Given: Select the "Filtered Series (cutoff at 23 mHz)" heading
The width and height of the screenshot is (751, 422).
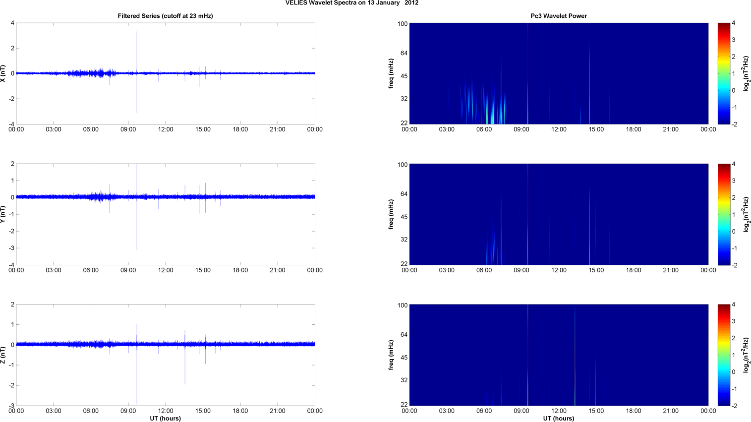Looking at the screenshot, I should (165, 16).
